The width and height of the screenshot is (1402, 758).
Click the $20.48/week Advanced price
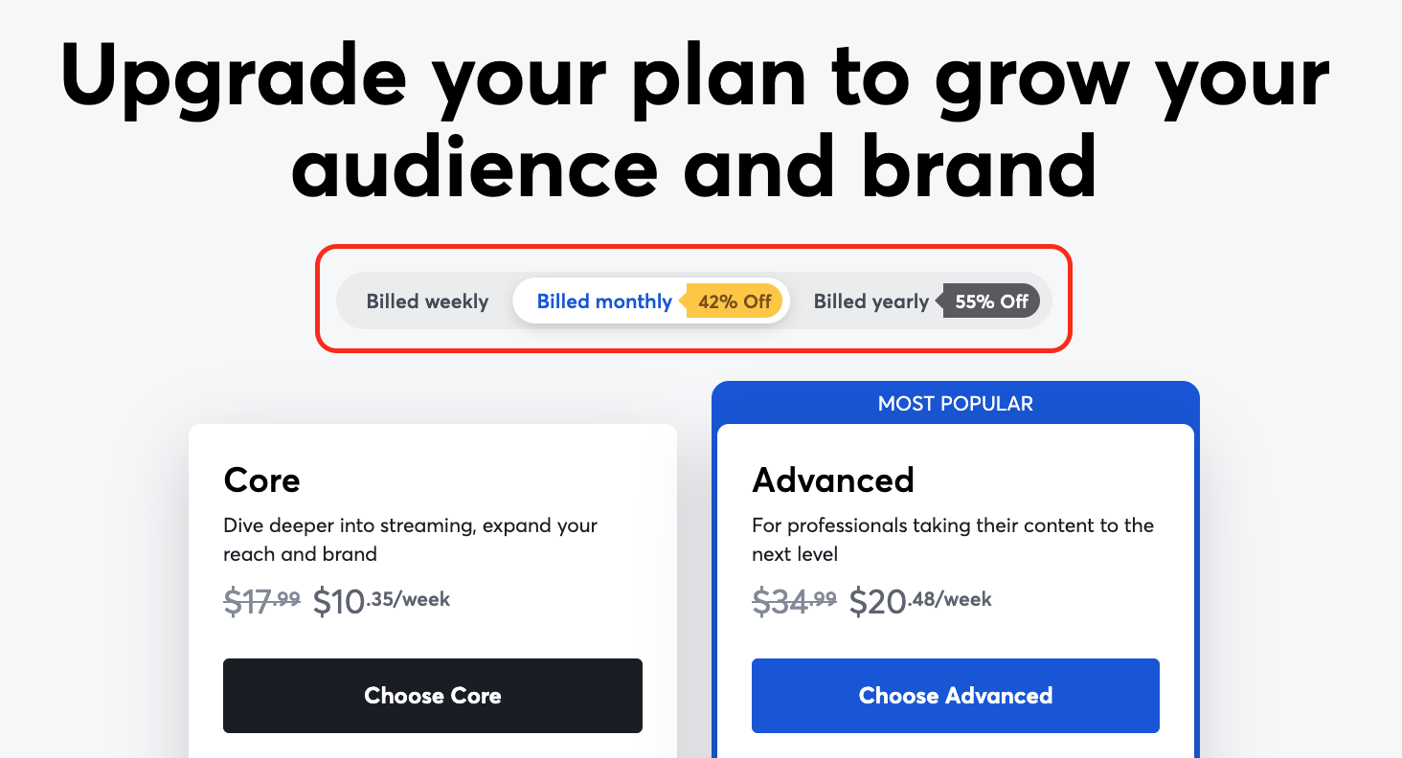[x=920, y=602]
